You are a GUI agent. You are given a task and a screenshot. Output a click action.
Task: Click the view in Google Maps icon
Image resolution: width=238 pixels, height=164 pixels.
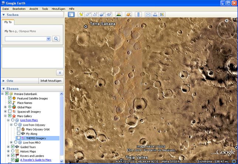point(162,15)
